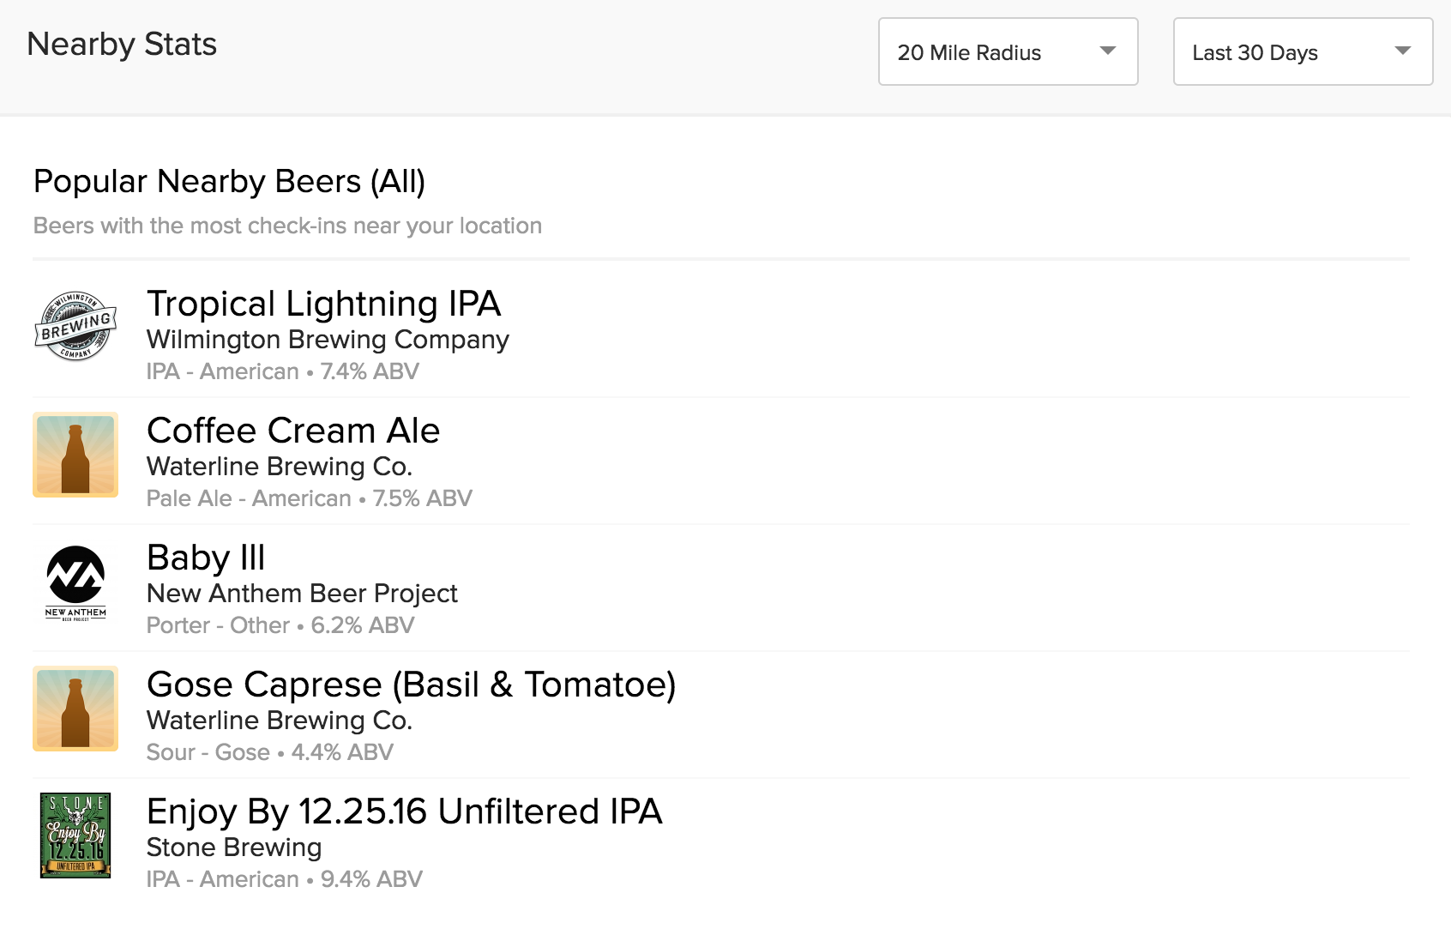Click the Coffee Cream Ale bottle icon

(75, 455)
